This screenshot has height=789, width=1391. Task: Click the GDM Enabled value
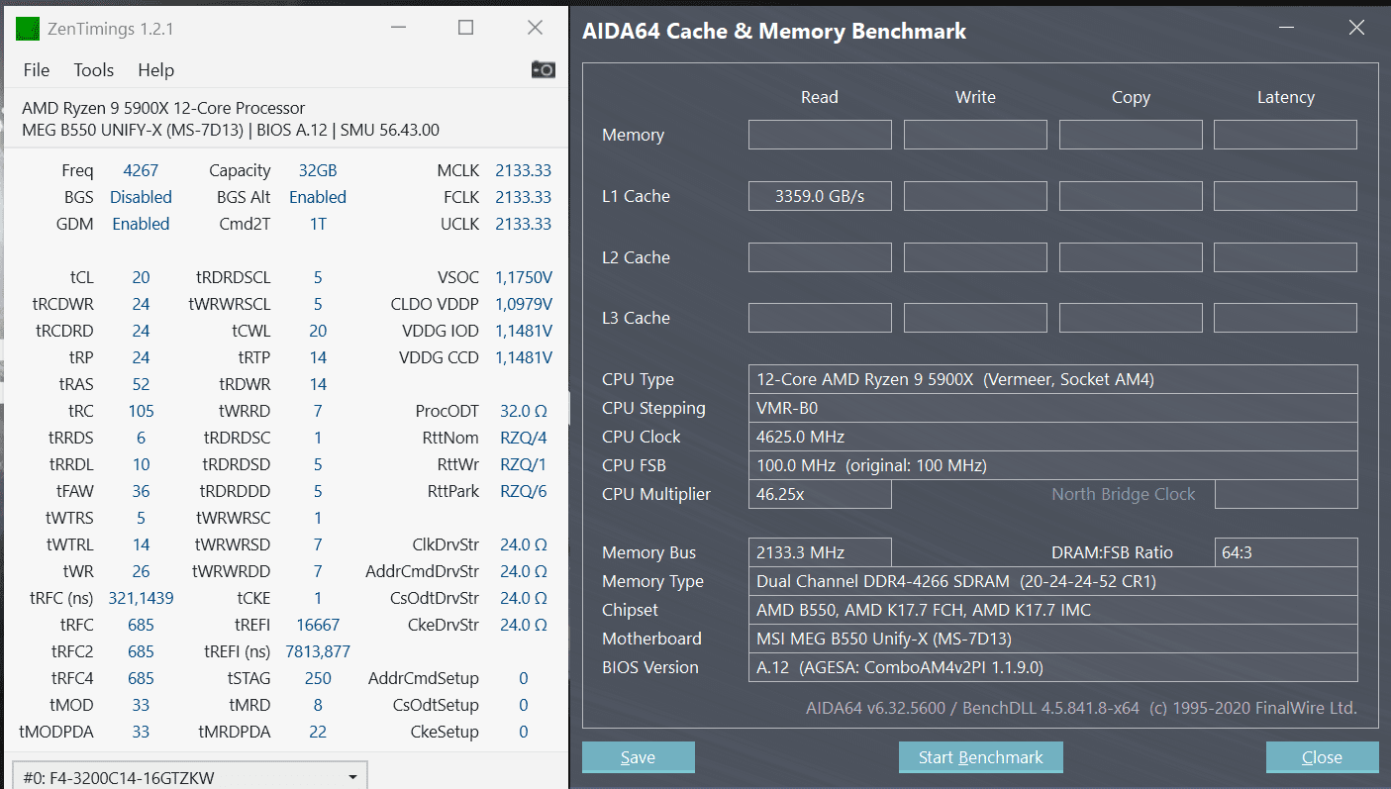141,224
